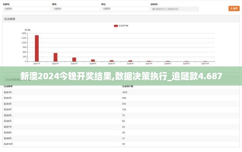The image size is (242, 152).
Task: Sort by 互动用户数 table column header
Action: click(128, 86)
